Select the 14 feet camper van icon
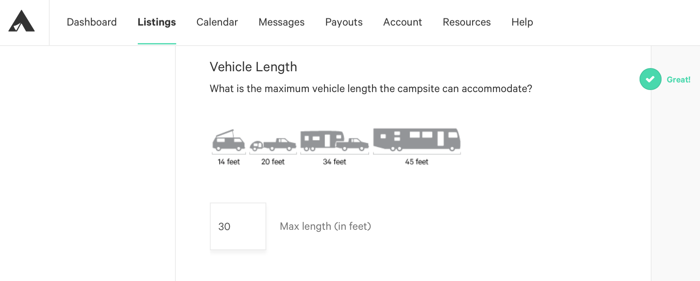This screenshot has height=281, width=700. [x=229, y=141]
